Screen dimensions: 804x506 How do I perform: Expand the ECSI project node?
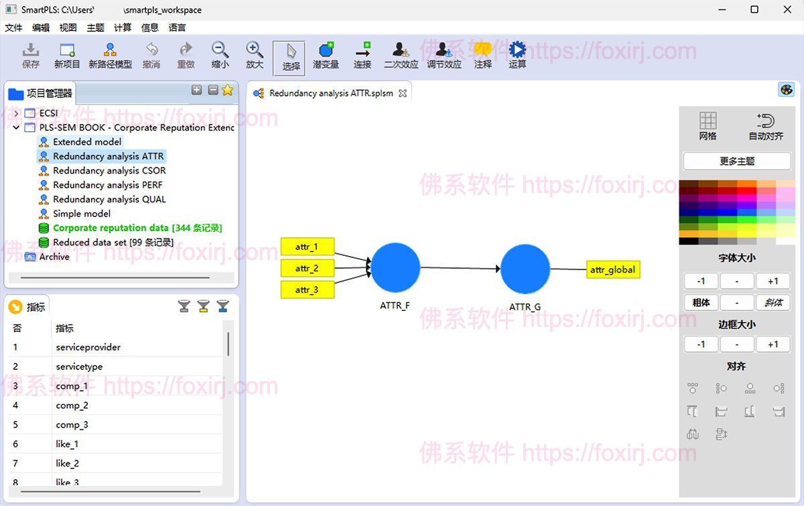tap(17, 113)
